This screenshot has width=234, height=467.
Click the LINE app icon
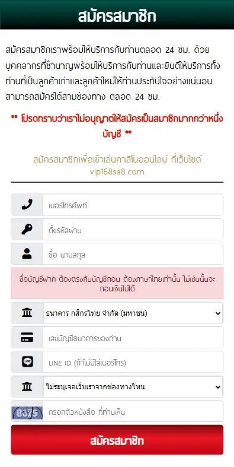(x=27, y=362)
